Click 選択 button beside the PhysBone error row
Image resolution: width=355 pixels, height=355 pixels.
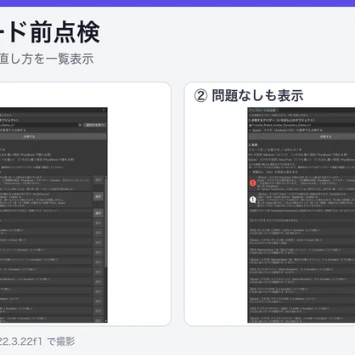click(99, 180)
